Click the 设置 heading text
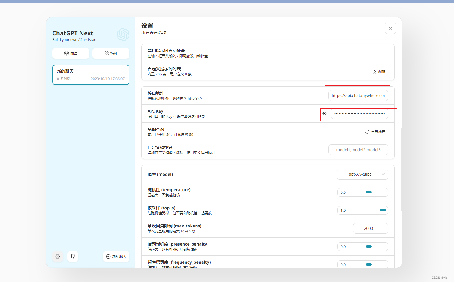This screenshot has height=282, width=454. point(147,26)
